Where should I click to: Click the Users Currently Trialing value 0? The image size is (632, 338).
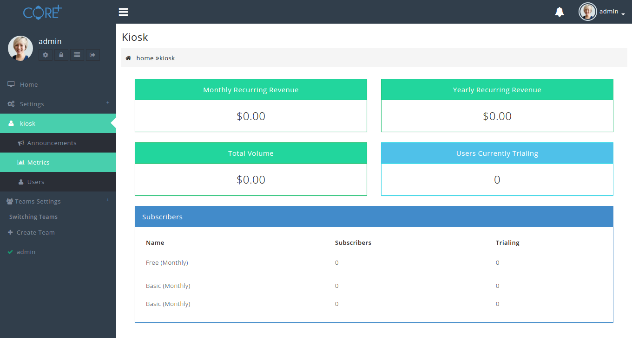tap(497, 180)
